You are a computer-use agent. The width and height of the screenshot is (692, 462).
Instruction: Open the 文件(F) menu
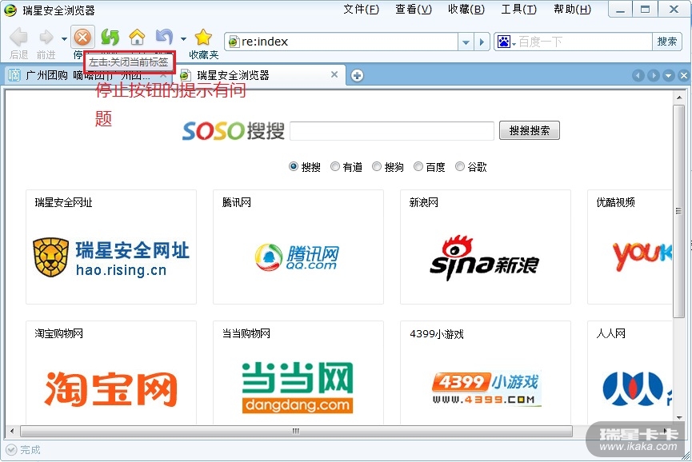[x=361, y=10]
